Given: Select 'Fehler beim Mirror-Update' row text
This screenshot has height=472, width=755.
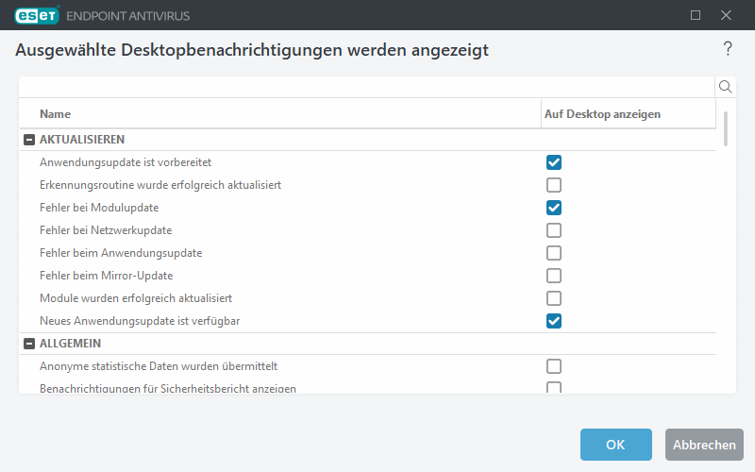Looking at the screenshot, I should [106, 276].
